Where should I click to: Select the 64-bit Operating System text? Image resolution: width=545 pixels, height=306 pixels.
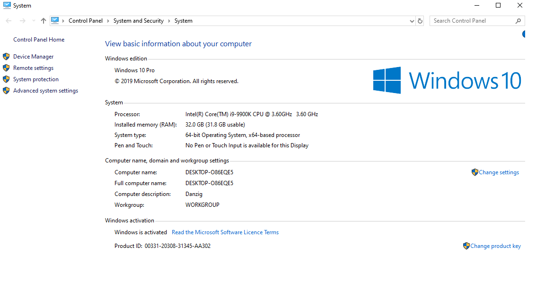pyautogui.click(x=243, y=135)
